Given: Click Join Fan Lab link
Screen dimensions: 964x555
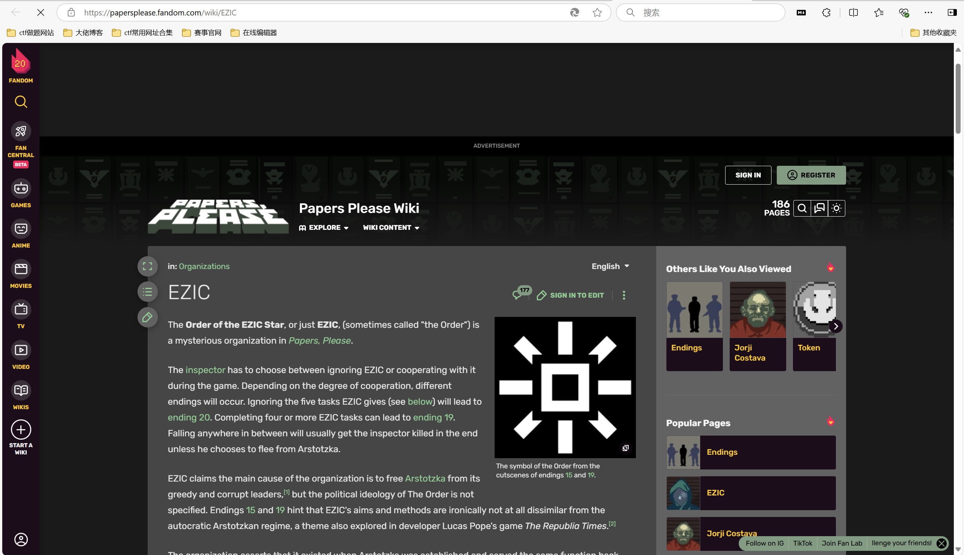Looking at the screenshot, I should click(842, 543).
